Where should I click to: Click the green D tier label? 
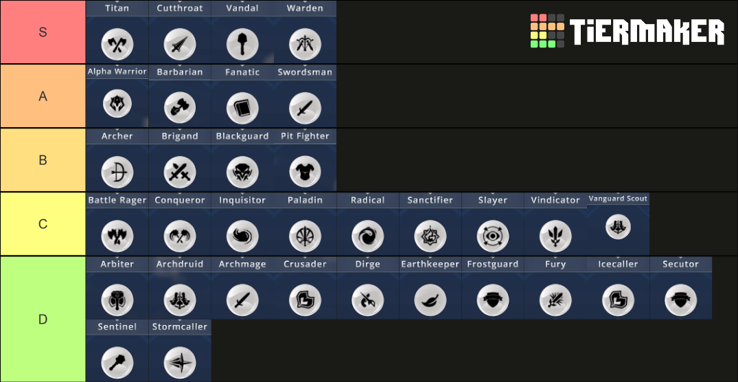43,319
